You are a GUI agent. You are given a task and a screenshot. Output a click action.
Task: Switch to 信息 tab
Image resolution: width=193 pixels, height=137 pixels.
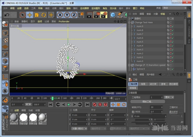pyautogui.click(x=143, y=84)
